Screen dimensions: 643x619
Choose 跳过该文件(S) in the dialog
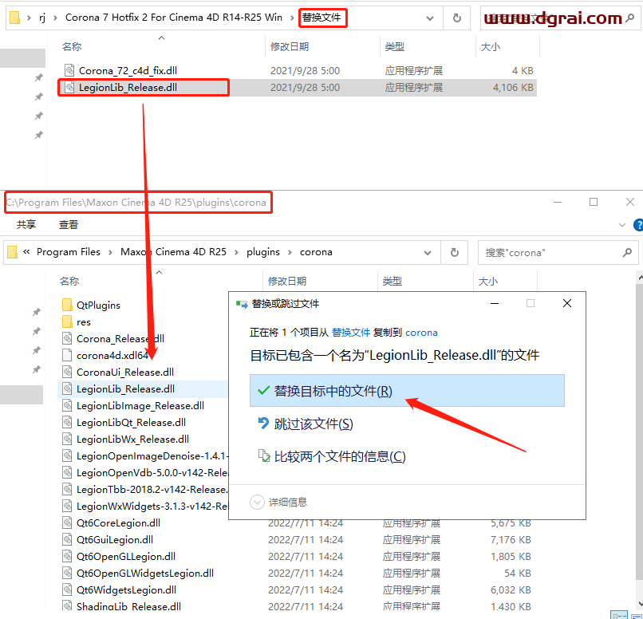(313, 424)
